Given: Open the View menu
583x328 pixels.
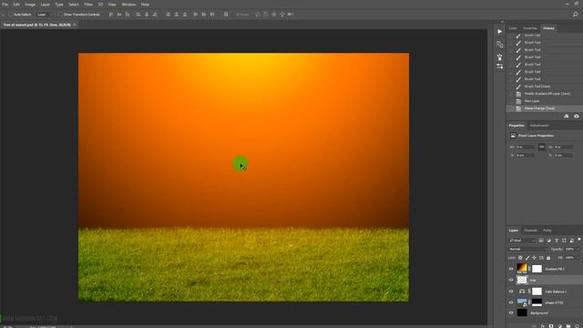Looking at the screenshot, I should tap(112, 5).
